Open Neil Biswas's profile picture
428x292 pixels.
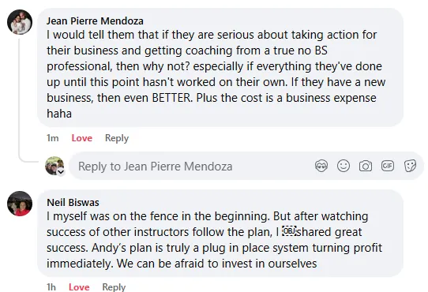(x=20, y=204)
